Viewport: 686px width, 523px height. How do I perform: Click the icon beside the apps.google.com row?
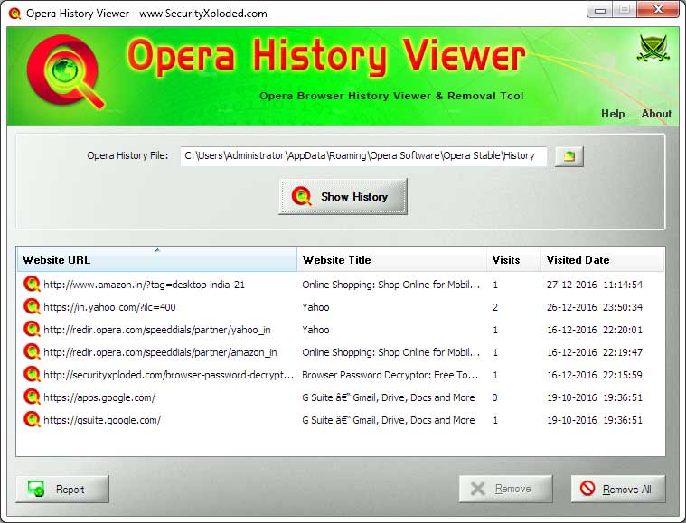point(32,397)
